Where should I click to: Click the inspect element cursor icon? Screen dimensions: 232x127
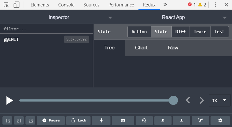6,5
